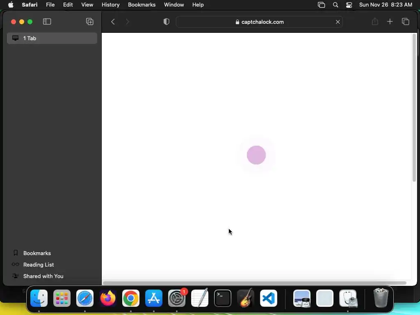Open the Bookmarks menu in menu bar
The height and width of the screenshot is (315, 420).
coord(142,5)
